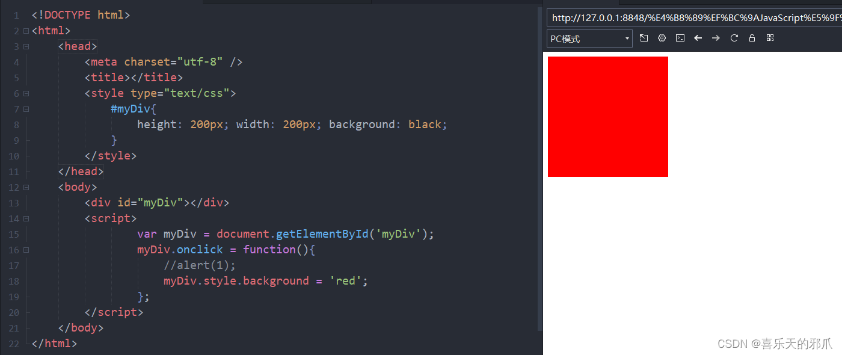Fold the style block on line 6
The image size is (842, 355).
point(26,93)
